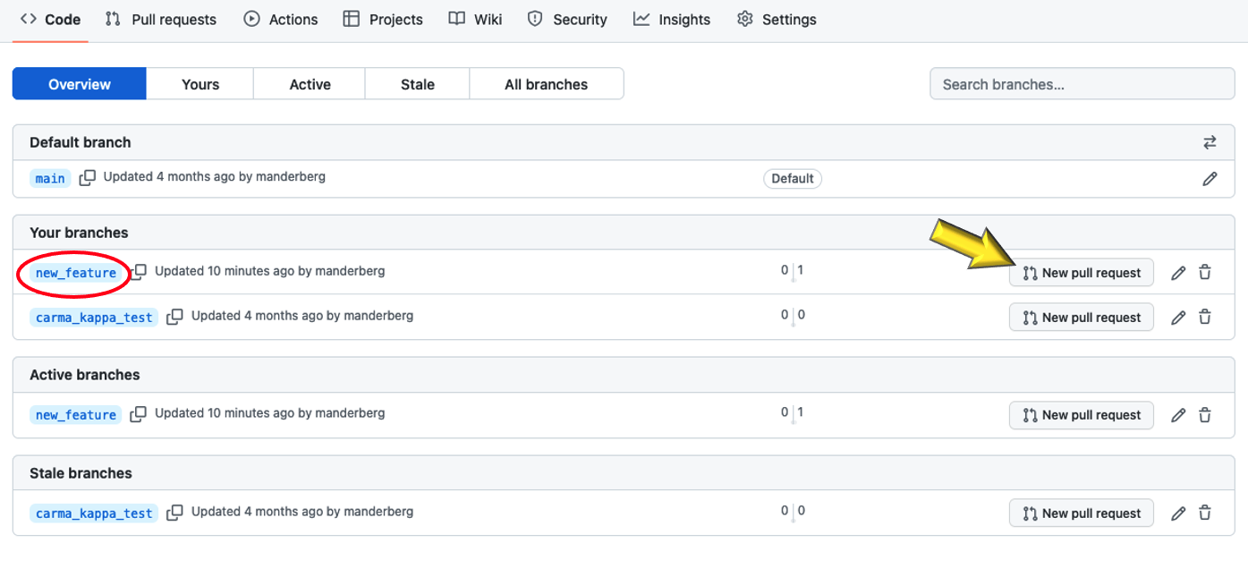Image resolution: width=1248 pixels, height=577 pixels.
Task: Delete carma_kappa_test in Stale branches section
Action: click(1205, 513)
